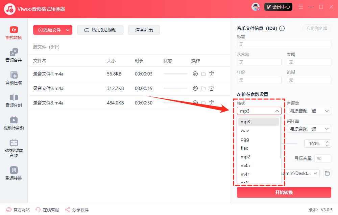338x215 pixels.
Task: Clear the list with 清空列表
Action: pyautogui.click(x=144, y=30)
